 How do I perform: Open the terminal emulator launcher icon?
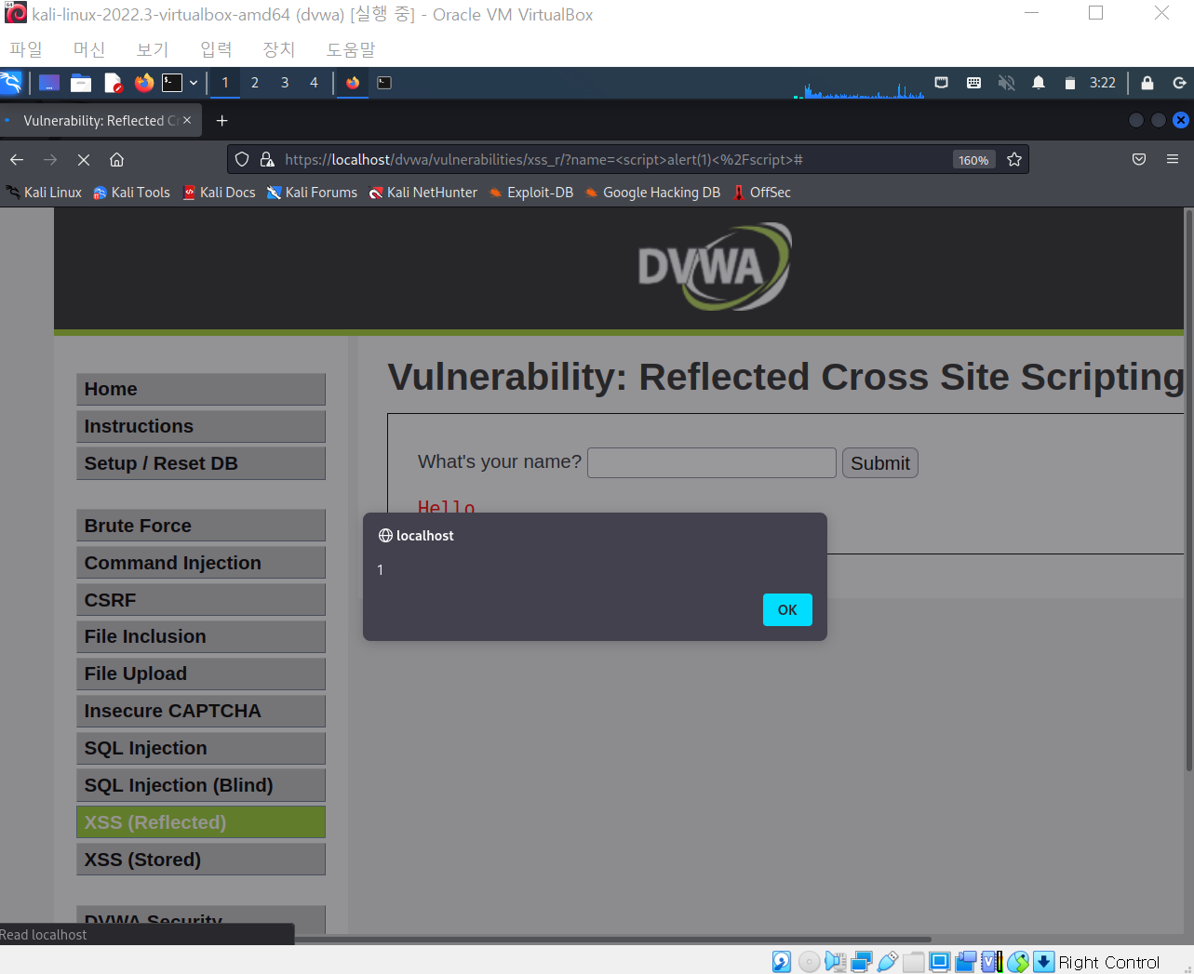tap(172, 83)
